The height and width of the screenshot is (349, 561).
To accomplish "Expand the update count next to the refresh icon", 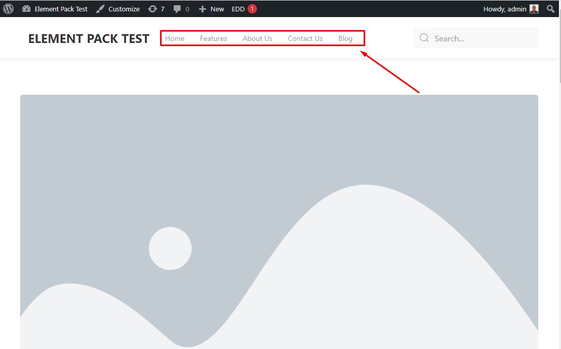I will pyautogui.click(x=162, y=9).
